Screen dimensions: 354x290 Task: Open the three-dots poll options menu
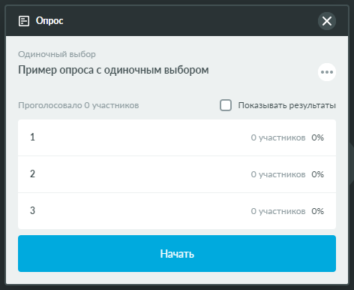[327, 72]
